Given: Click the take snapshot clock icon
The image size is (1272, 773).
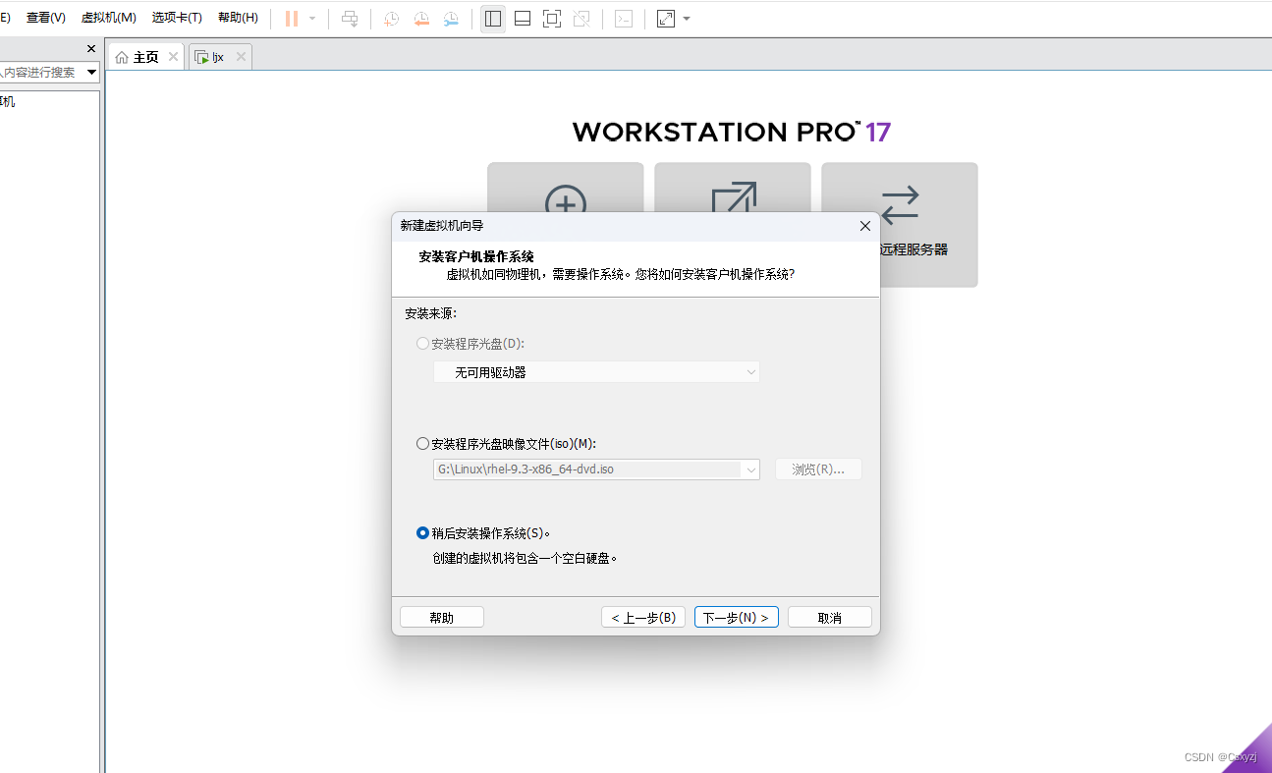Looking at the screenshot, I should tap(391, 19).
